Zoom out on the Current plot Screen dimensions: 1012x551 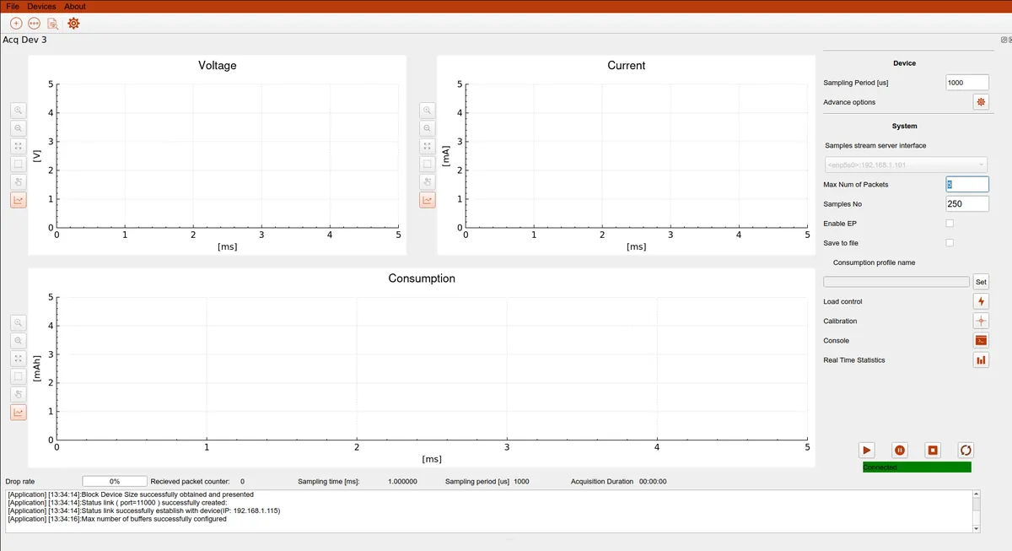point(428,128)
